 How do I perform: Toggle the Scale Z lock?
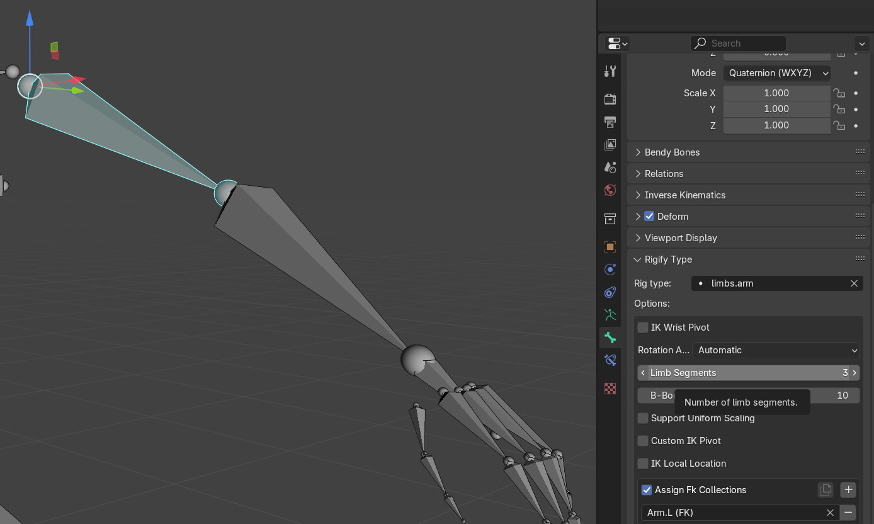(x=839, y=125)
